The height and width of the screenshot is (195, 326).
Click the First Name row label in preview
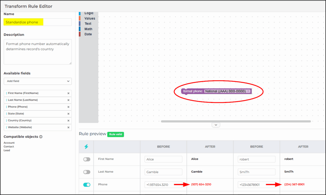(x=106, y=159)
